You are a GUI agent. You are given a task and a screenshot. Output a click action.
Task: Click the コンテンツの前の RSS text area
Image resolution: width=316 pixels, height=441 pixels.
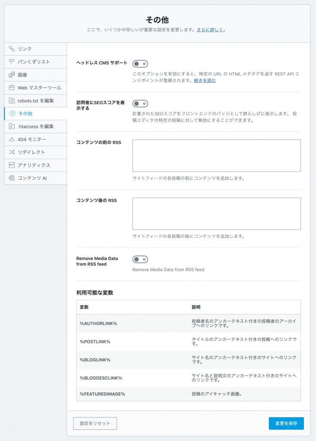click(217, 155)
